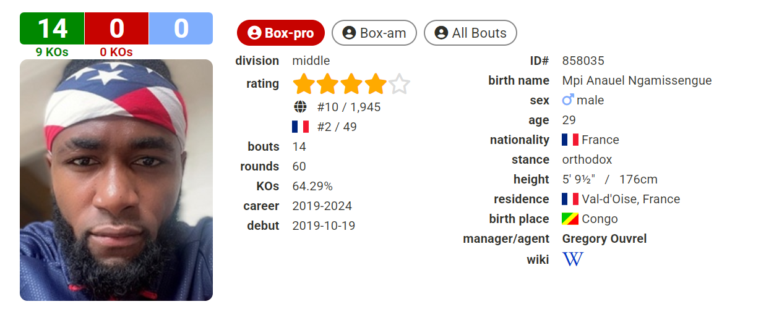Open the boxer's profile photo

click(x=116, y=180)
